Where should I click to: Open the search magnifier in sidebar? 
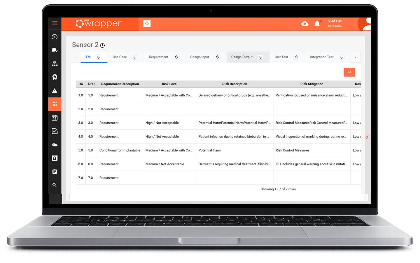[55, 185]
